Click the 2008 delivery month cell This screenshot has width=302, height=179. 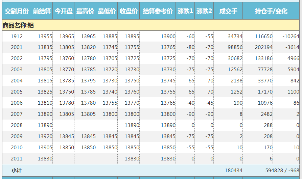[17, 125]
